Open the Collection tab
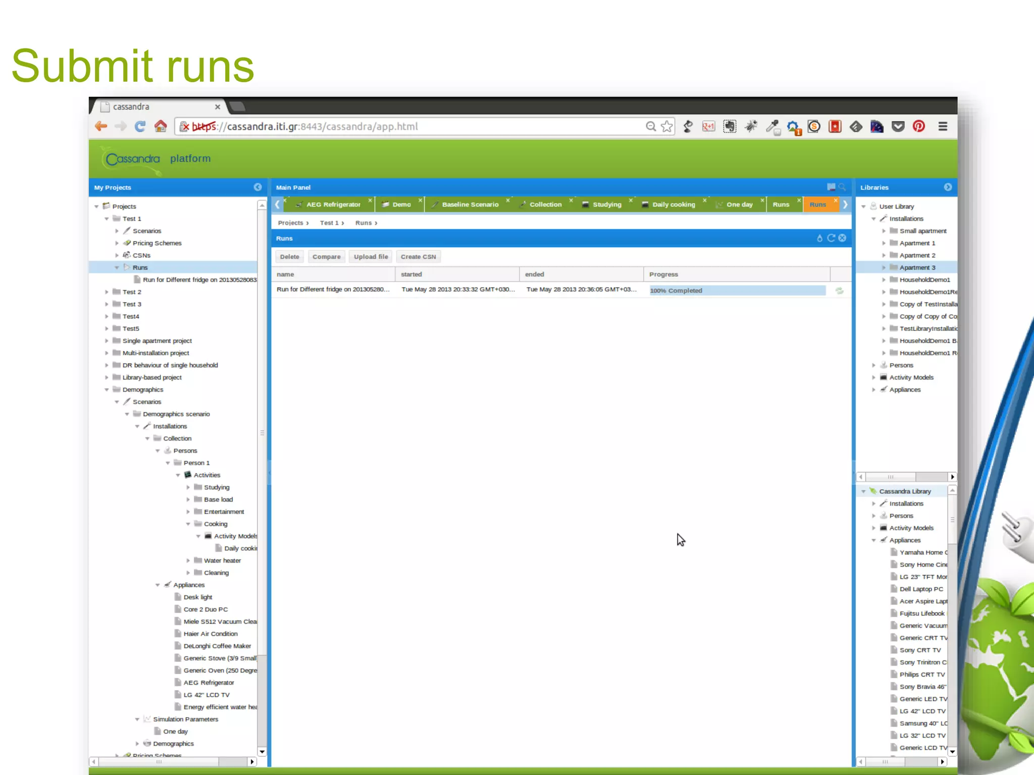This screenshot has height=775, width=1034. click(545, 204)
